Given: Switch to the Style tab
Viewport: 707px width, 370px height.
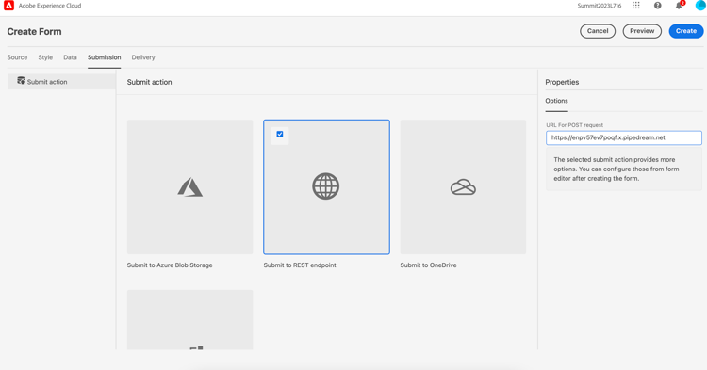Looking at the screenshot, I should click(x=45, y=57).
